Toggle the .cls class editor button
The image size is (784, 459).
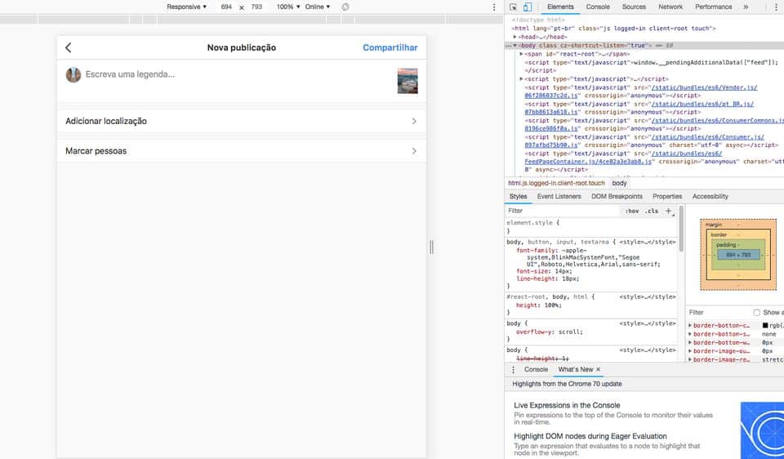pos(652,211)
